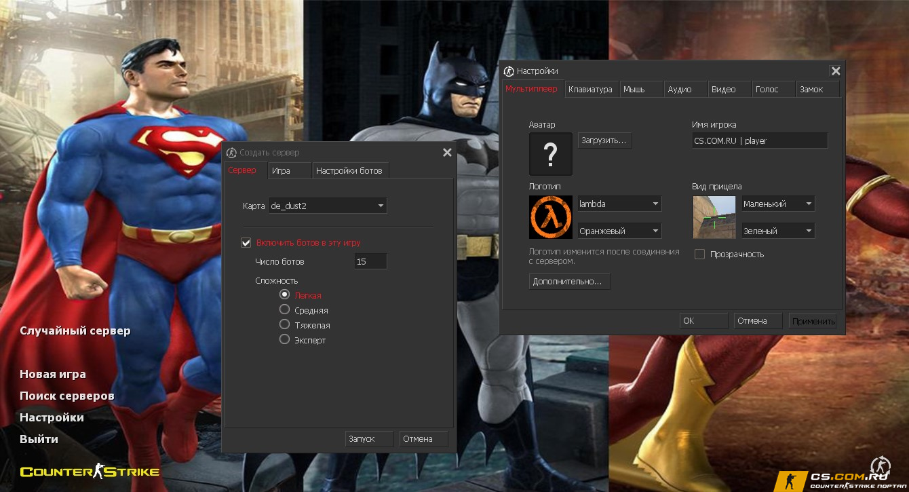The image size is (909, 492).
Task: Click the Дополнительно... button
Action: (570, 281)
